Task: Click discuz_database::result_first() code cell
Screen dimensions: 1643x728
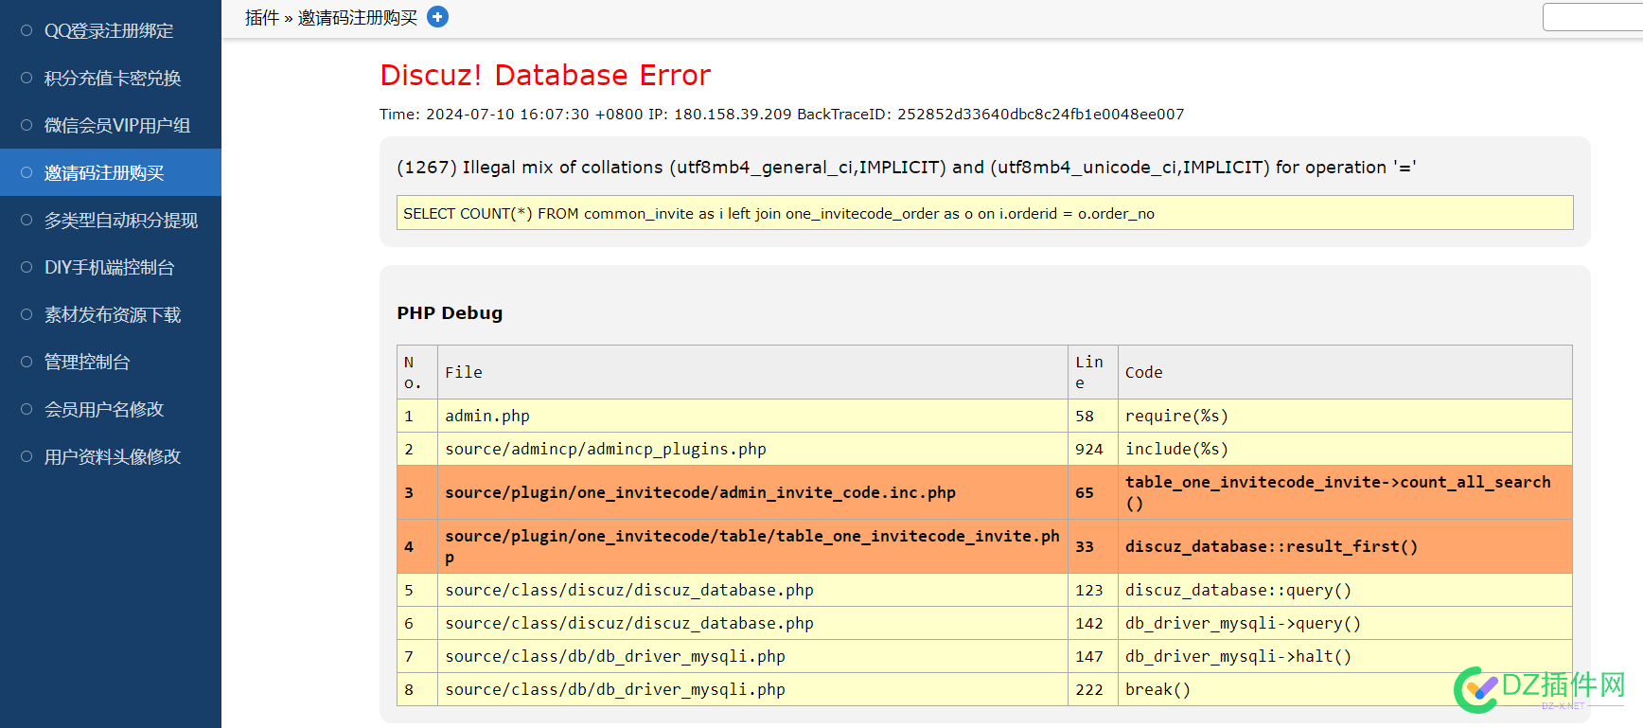Action: pos(1345,546)
